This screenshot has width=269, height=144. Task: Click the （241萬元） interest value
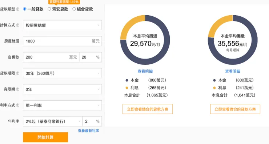tap(245, 88)
